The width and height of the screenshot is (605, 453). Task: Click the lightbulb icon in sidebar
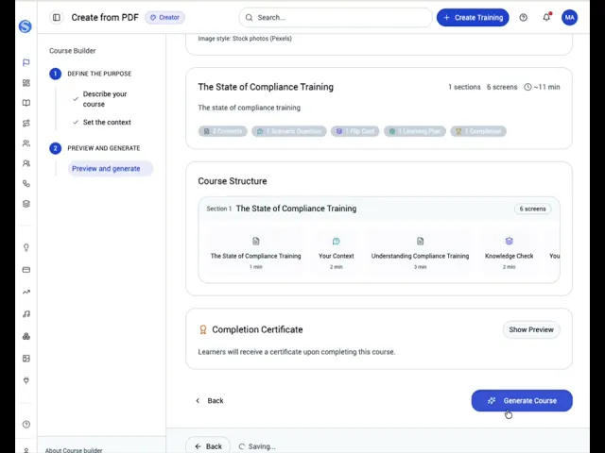[26, 247]
